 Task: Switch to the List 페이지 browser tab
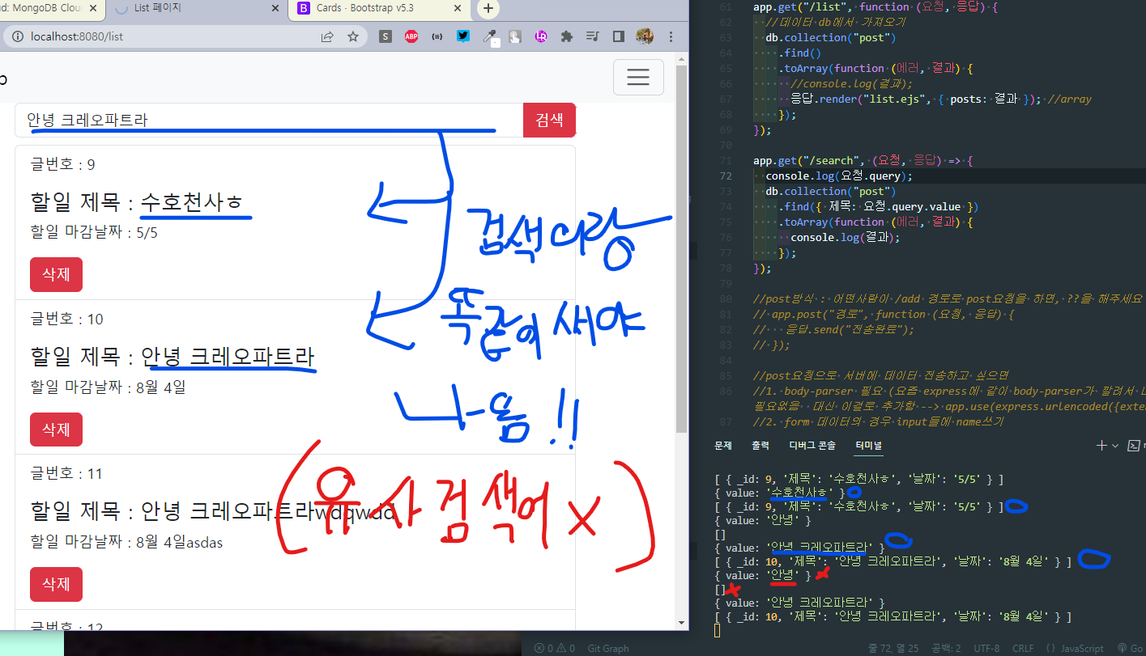[194, 9]
